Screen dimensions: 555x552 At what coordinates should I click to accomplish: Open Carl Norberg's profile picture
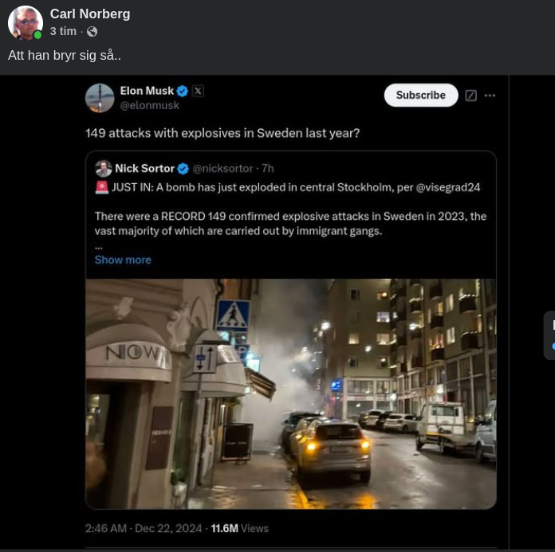[x=25, y=23]
